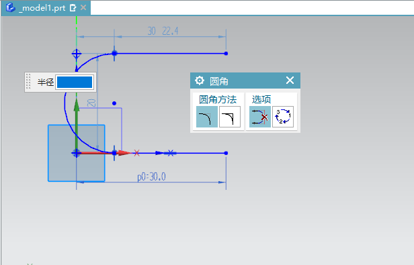Screen dimensions: 414x265
Task: Click the top 30 dimension text
Action: point(152,31)
